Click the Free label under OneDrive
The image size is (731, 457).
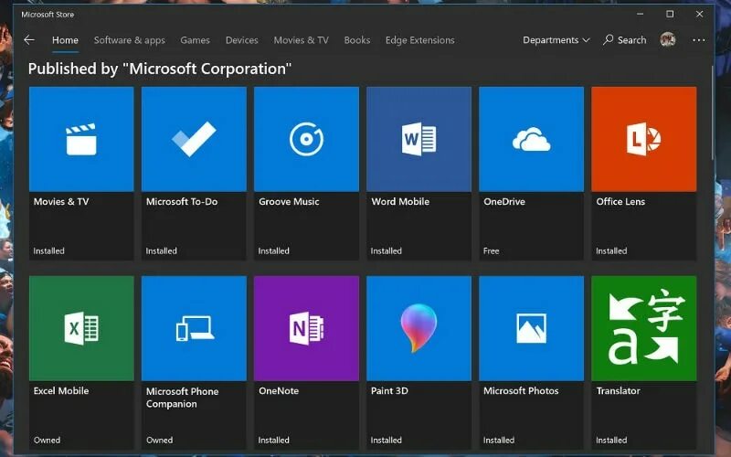(x=492, y=250)
